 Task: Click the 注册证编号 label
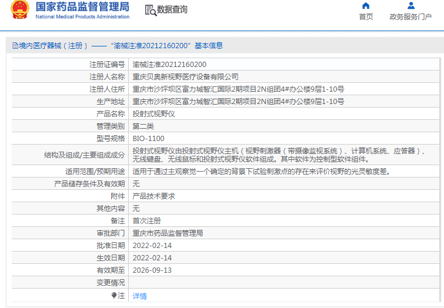[107, 65]
